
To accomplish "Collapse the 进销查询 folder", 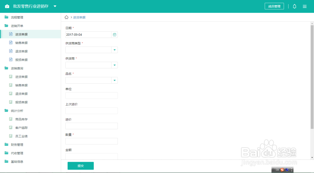I will click(x=30, y=68).
